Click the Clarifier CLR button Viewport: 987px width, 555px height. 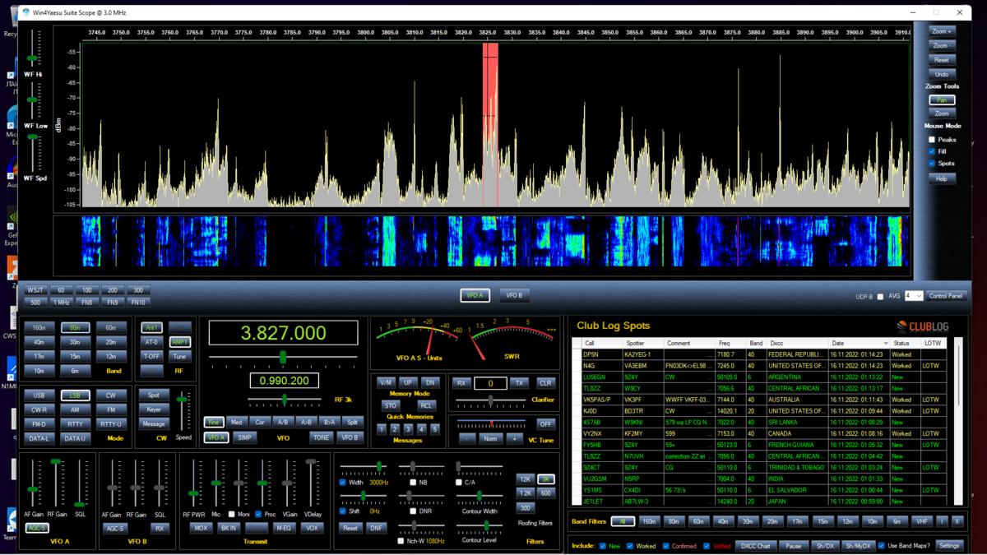[545, 383]
